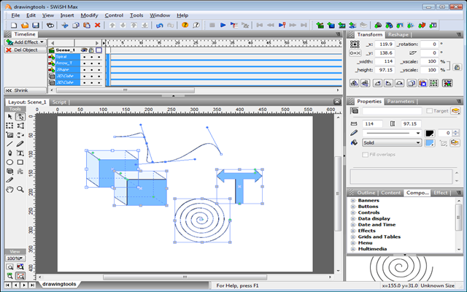This screenshot has width=467, height=292.
Task: Click the Save icon in the toolbar
Action: coord(36,25)
